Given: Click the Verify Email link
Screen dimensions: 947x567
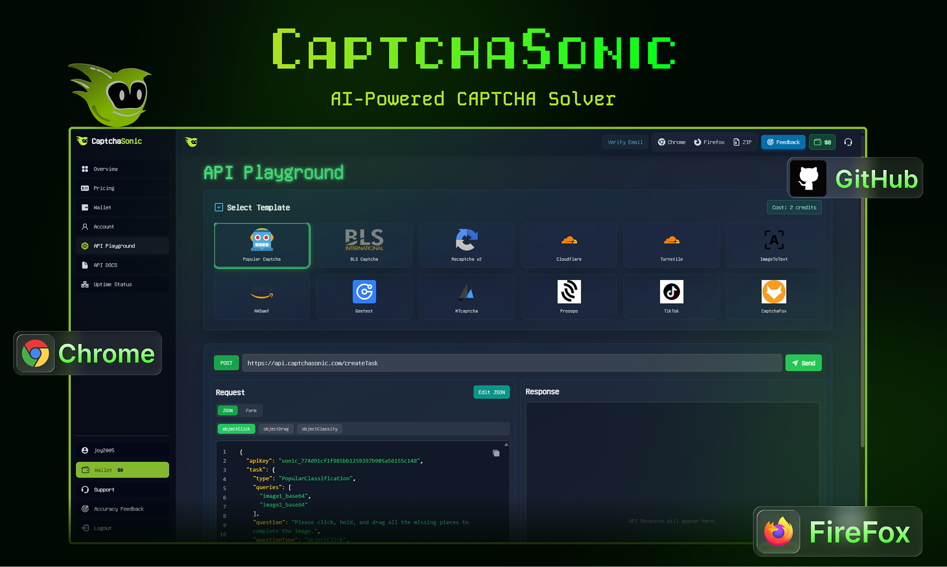Looking at the screenshot, I should tap(625, 142).
